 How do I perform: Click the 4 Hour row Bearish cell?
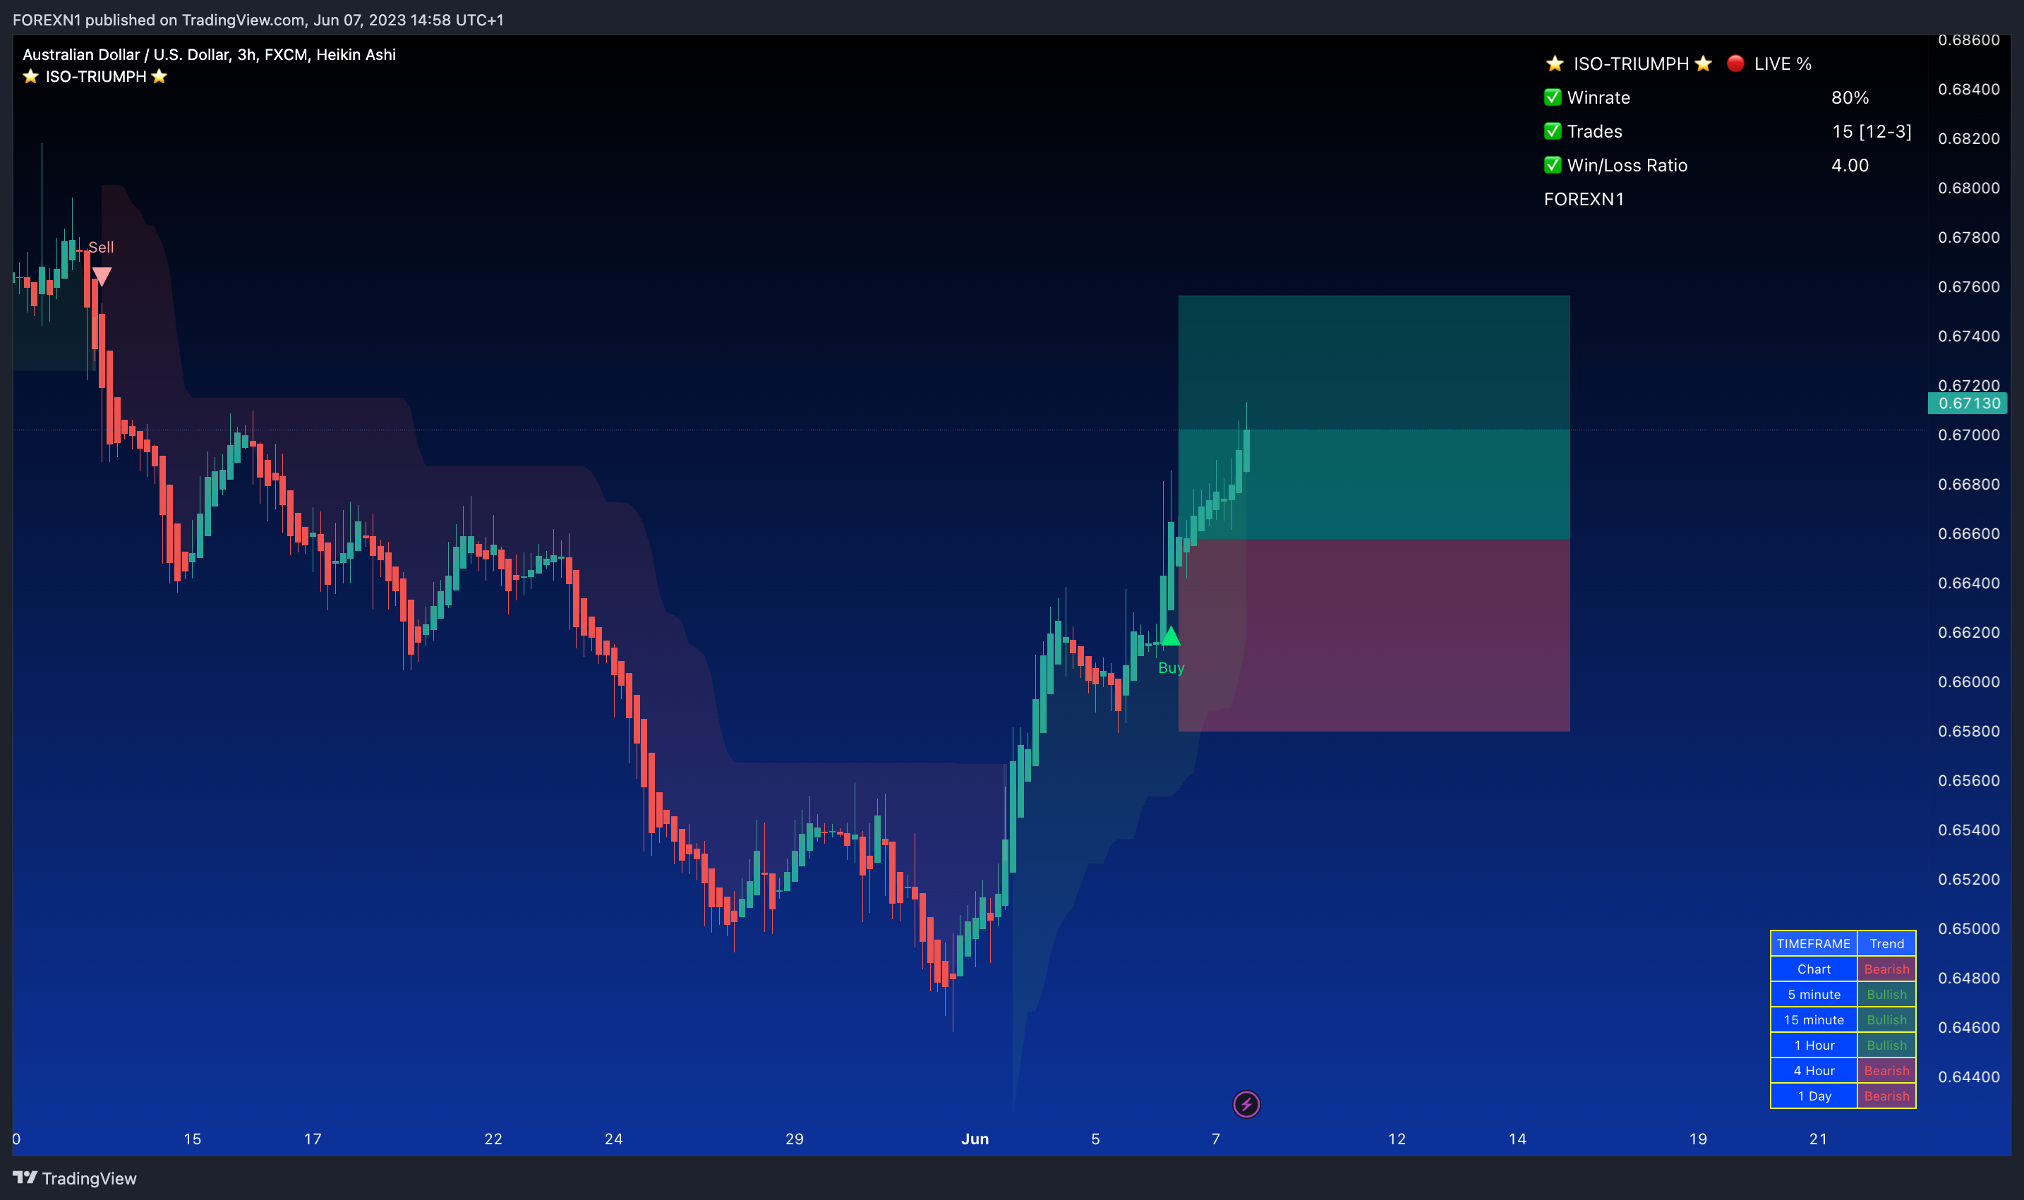pyautogui.click(x=1886, y=1071)
